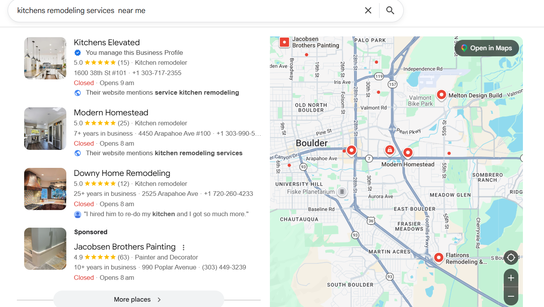Screen dimensions: 544x307
Task: Click the Melton Design Build map pin
Action: 441,94
